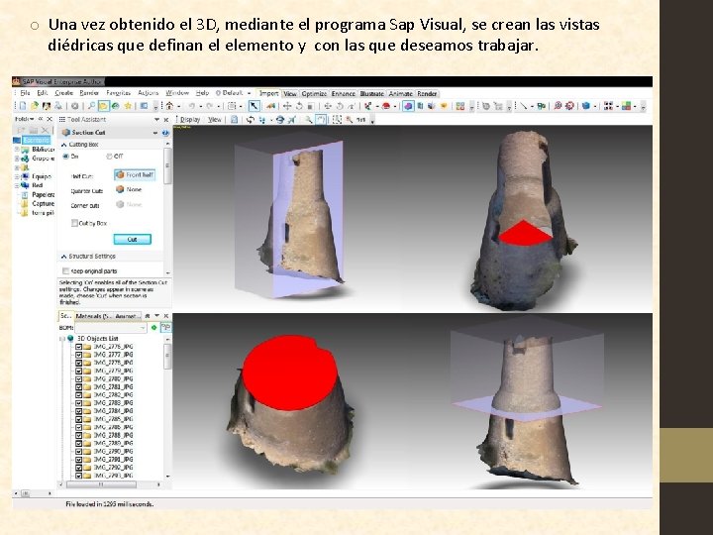Click the Front half cut button
Image resolution: width=713 pixels, height=535 pixels.
click(x=135, y=175)
